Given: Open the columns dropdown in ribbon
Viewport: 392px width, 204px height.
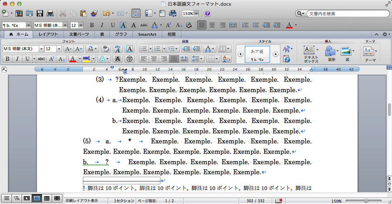Looking at the screenshot, I should click(x=224, y=49).
